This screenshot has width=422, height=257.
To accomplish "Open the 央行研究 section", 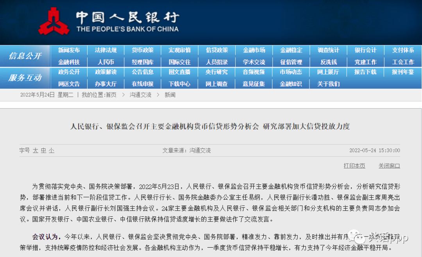I will [x=216, y=72].
